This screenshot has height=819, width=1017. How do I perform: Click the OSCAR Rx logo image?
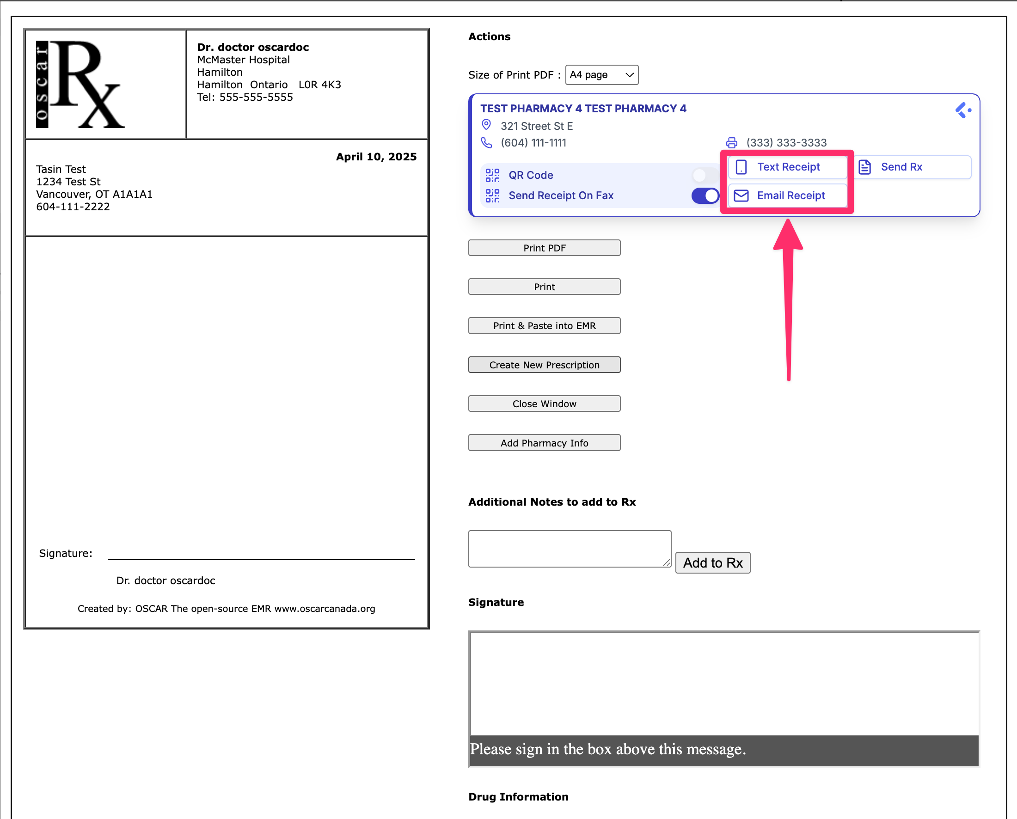80,84
